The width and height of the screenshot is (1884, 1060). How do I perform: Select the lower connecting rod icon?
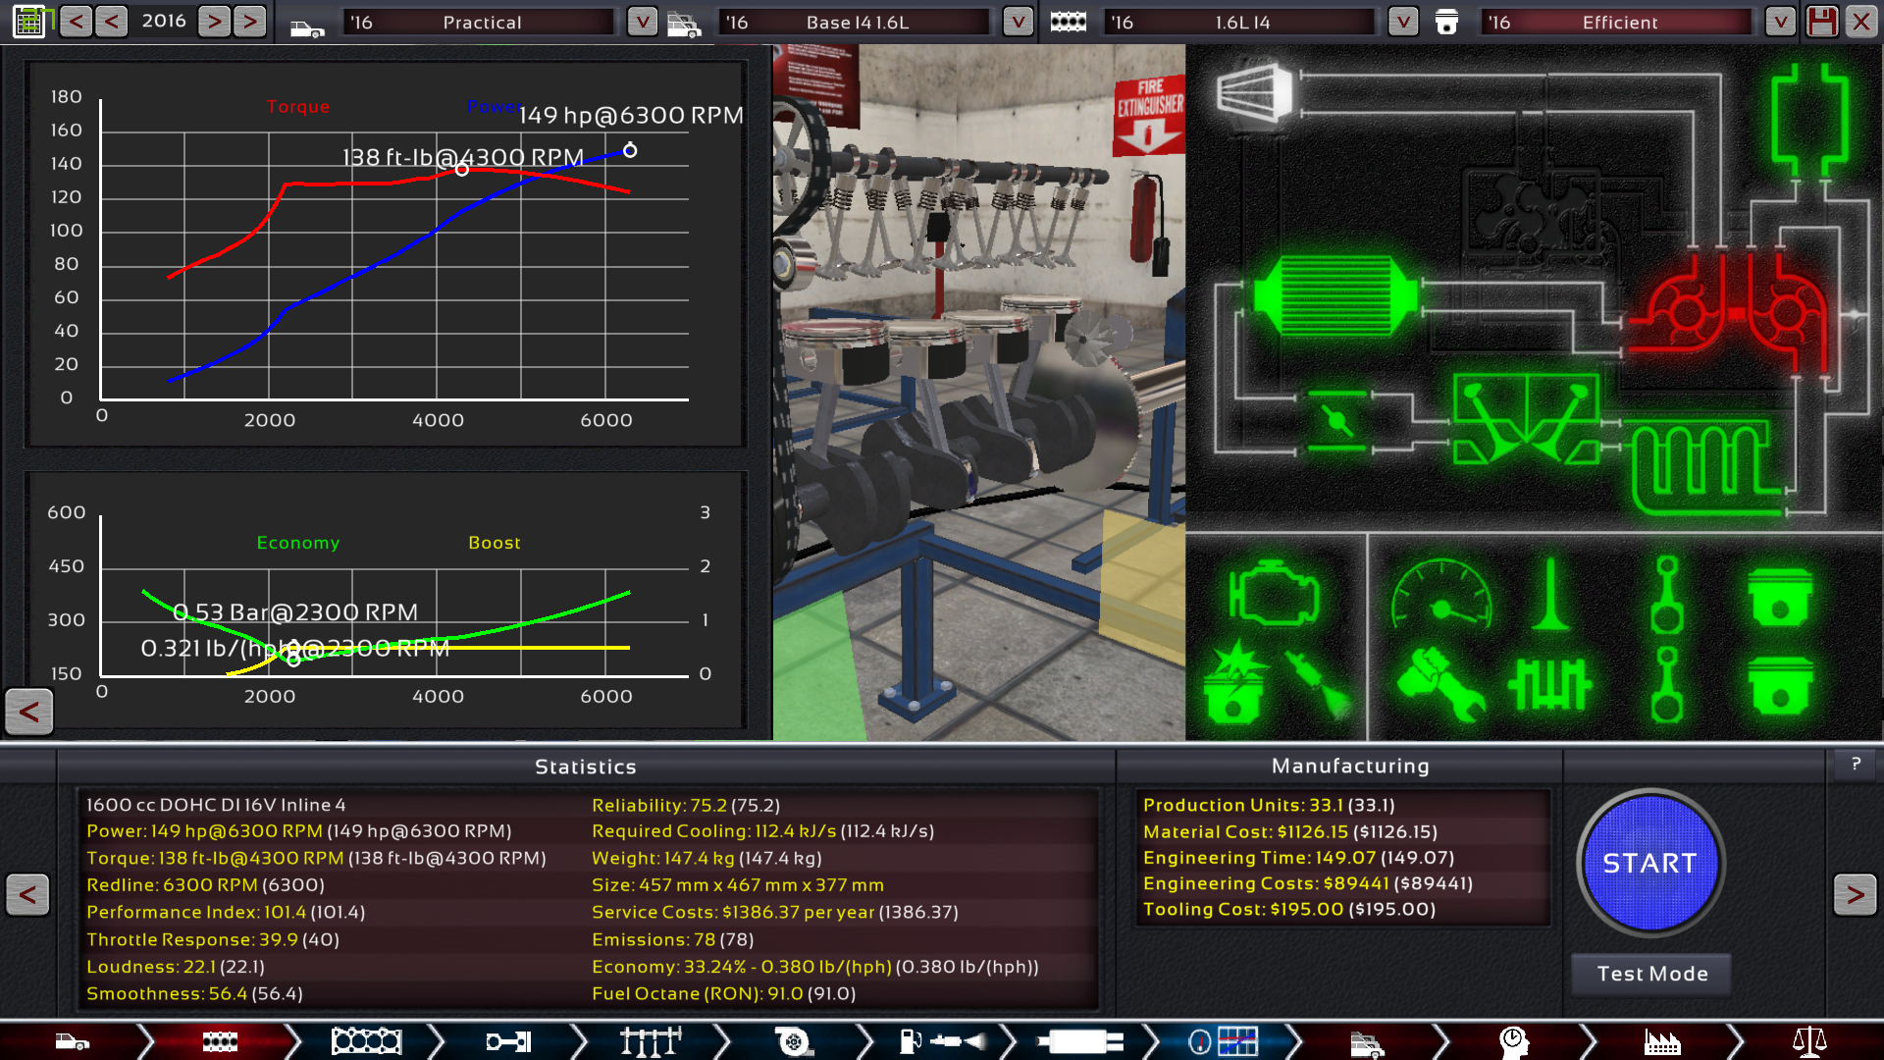(1666, 684)
